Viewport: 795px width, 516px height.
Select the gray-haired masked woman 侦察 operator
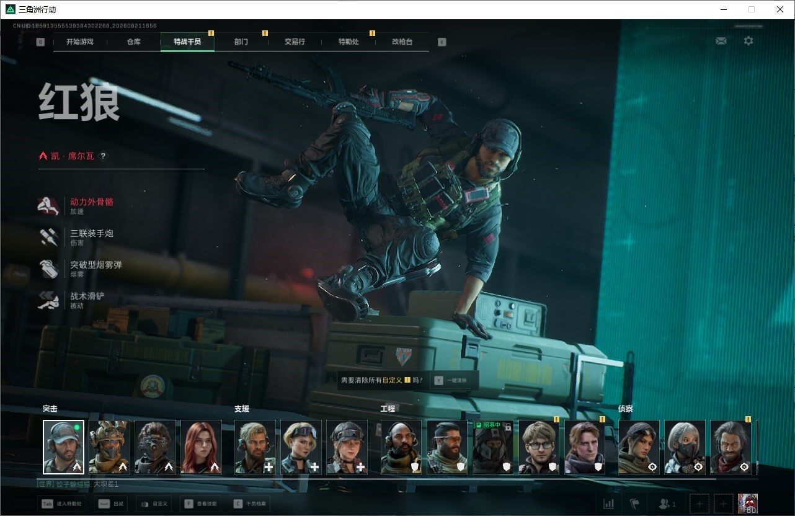pos(685,447)
